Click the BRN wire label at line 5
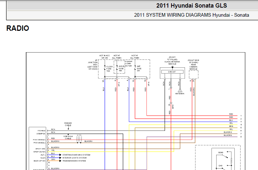This screenshot has height=170, width=258. (x=231, y=127)
